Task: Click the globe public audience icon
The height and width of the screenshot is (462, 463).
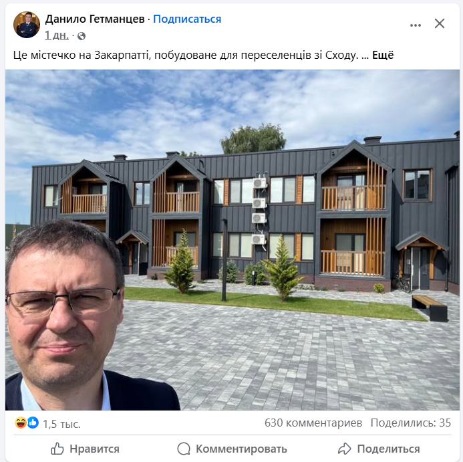Action: (x=82, y=36)
